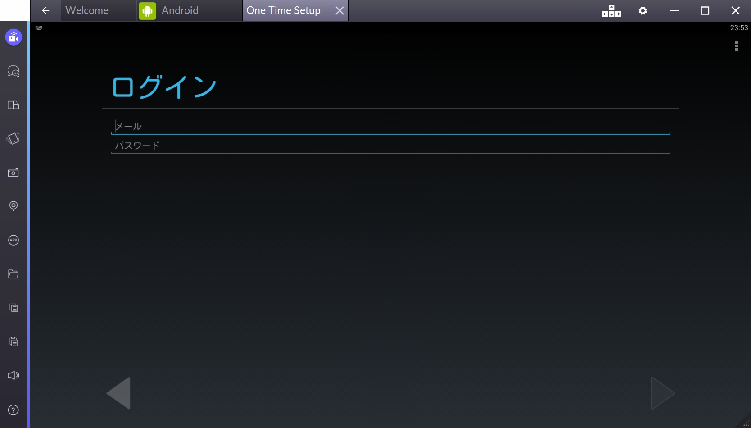Close the One Time Setup tab
This screenshot has width=751, height=428.
pyautogui.click(x=339, y=11)
